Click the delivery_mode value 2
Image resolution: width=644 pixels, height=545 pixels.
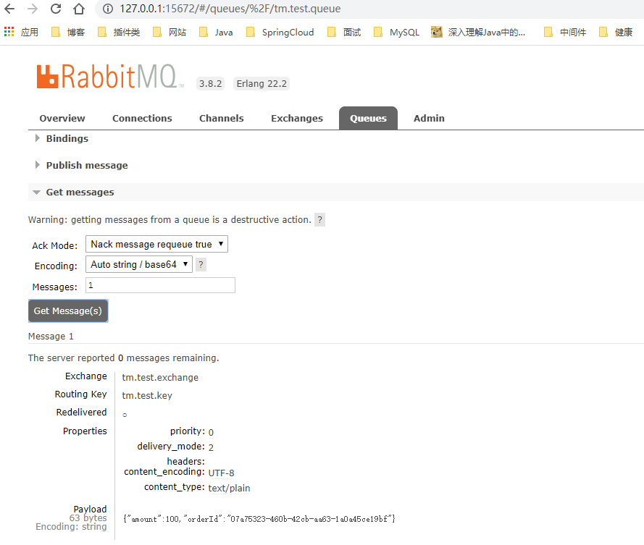pyautogui.click(x=211, y=448)
